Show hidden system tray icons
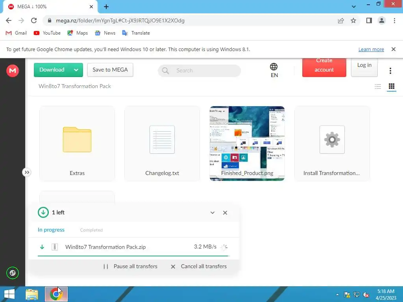This screenshot has width=403, height=302. point(337,295)
